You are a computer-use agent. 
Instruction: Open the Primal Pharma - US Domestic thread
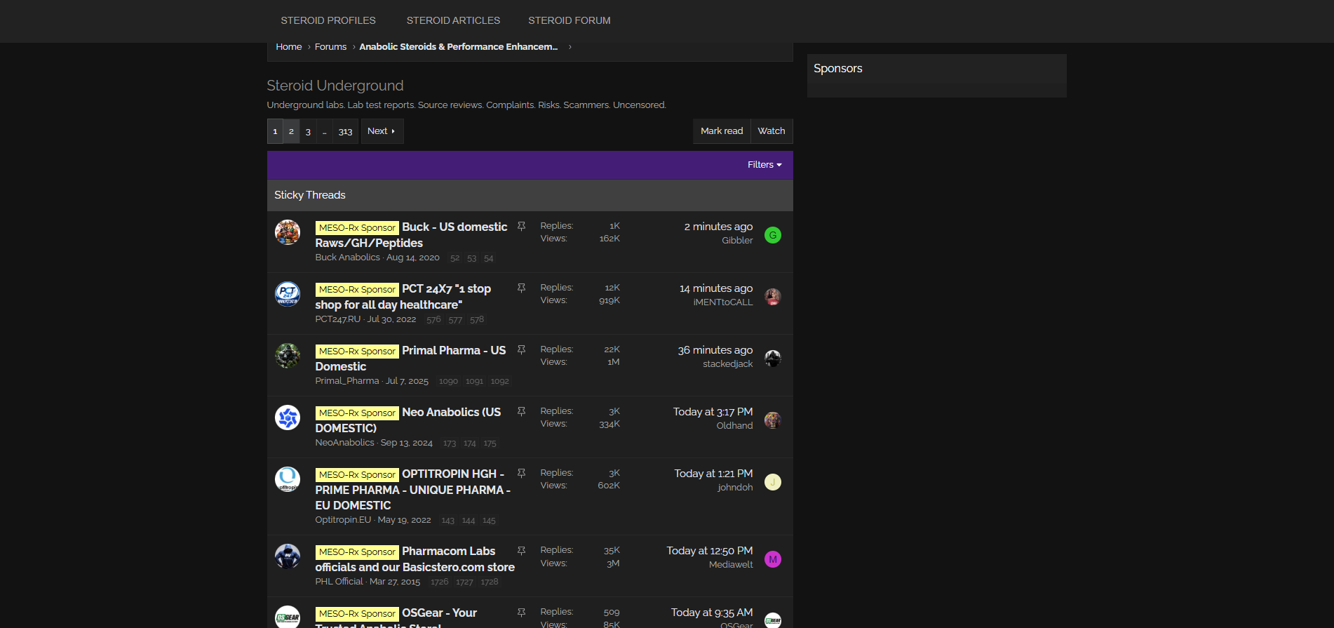(410, 359)
